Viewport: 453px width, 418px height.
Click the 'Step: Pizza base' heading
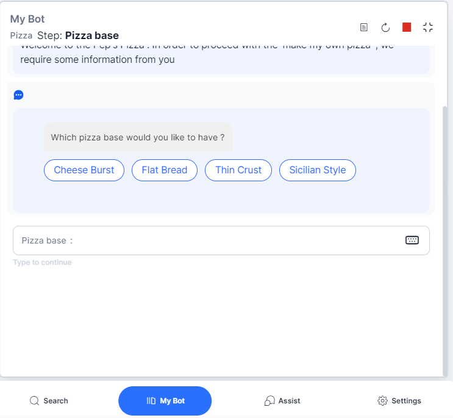(78, 35)
